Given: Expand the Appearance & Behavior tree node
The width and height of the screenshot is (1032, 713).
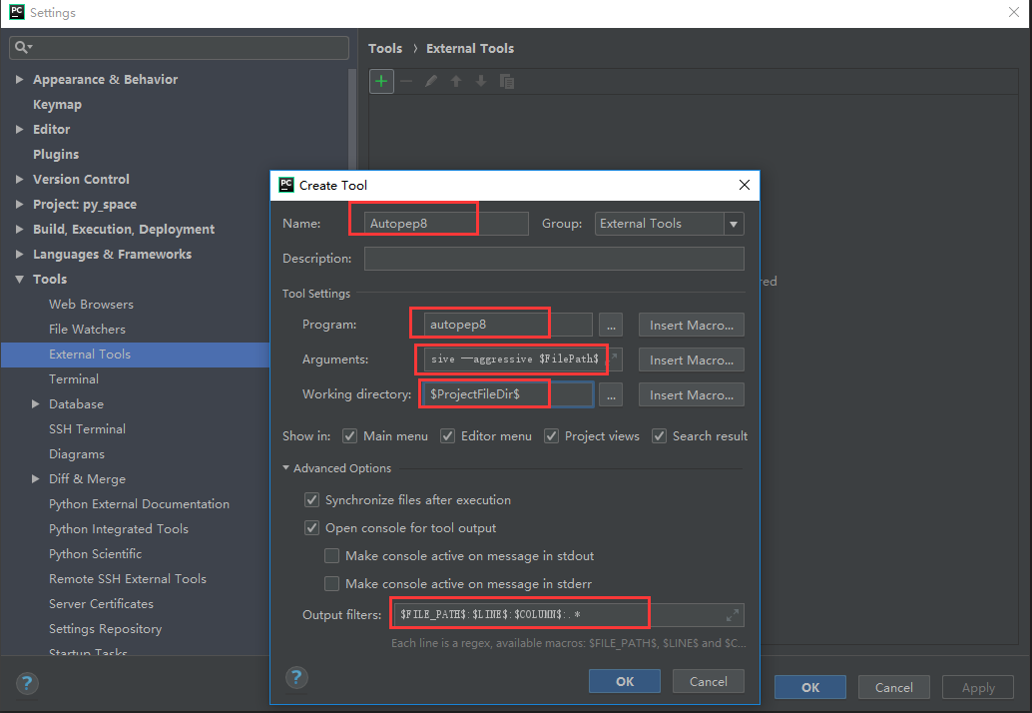Looking at the screenshot, I should coord(20,80).
